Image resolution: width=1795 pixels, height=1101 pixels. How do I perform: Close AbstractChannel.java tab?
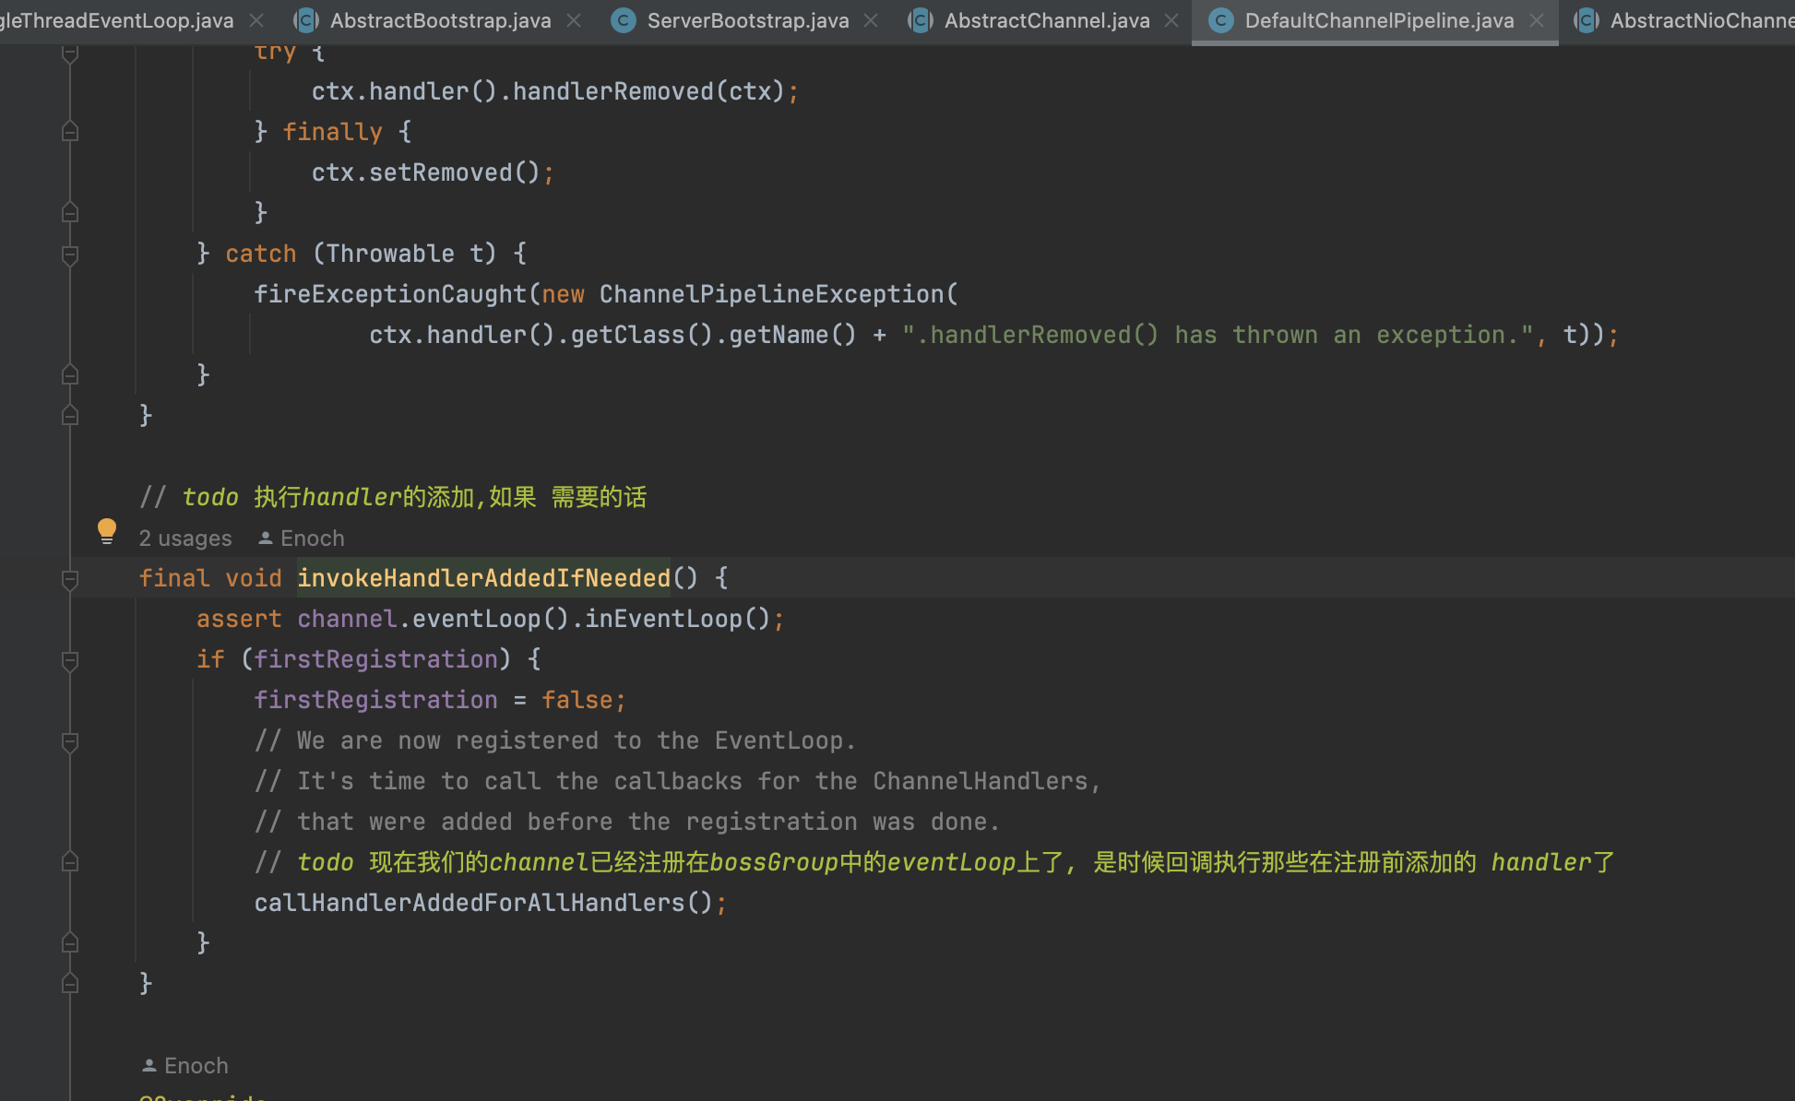[x=1171, y=20]
